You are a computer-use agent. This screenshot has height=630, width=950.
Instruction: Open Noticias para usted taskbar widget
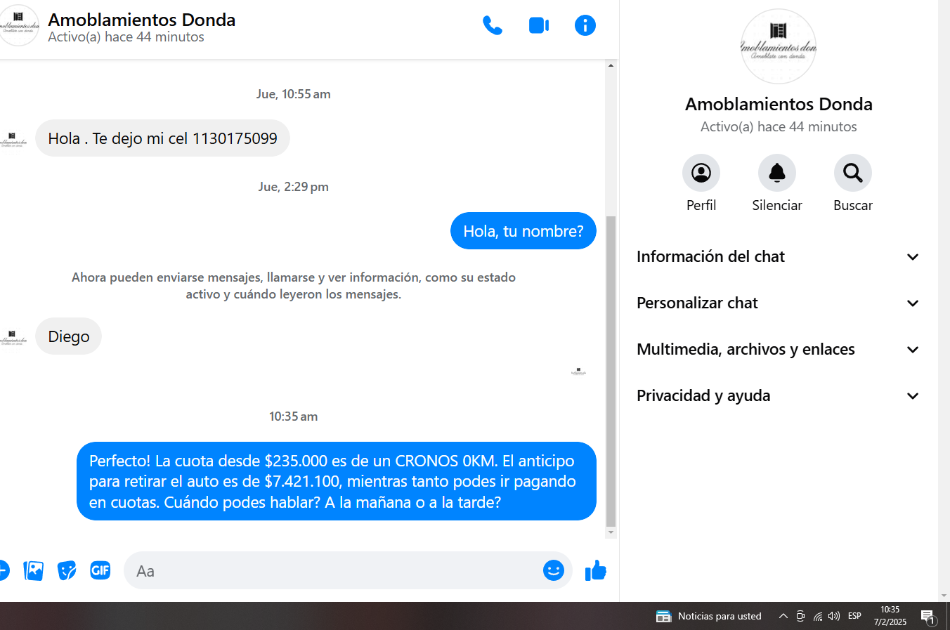point(708,616)
